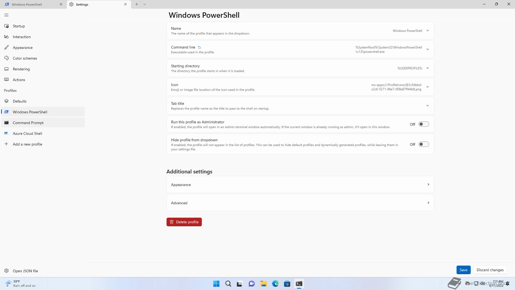Open the Actions settings page
The width and height of the screenshot is (515, 290).
click(43, 80)
